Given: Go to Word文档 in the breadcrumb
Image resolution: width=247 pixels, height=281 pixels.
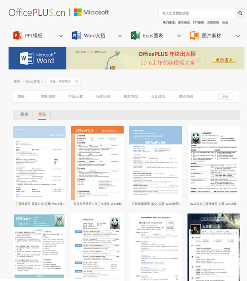Looking at the screenshot, I should tap(33, 81).
